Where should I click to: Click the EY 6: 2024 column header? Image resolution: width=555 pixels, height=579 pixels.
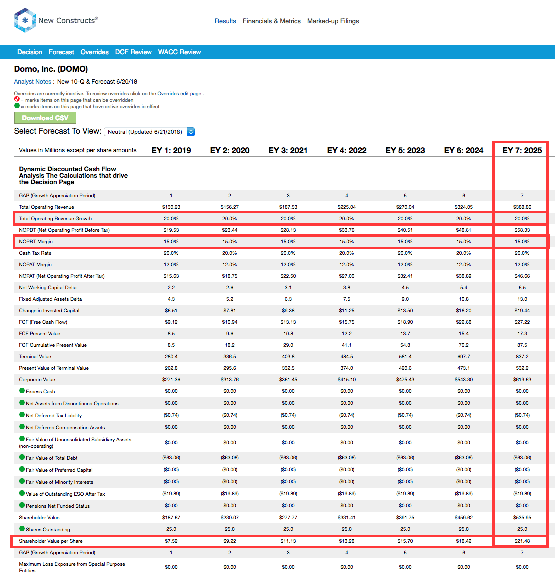pos(464,150)
